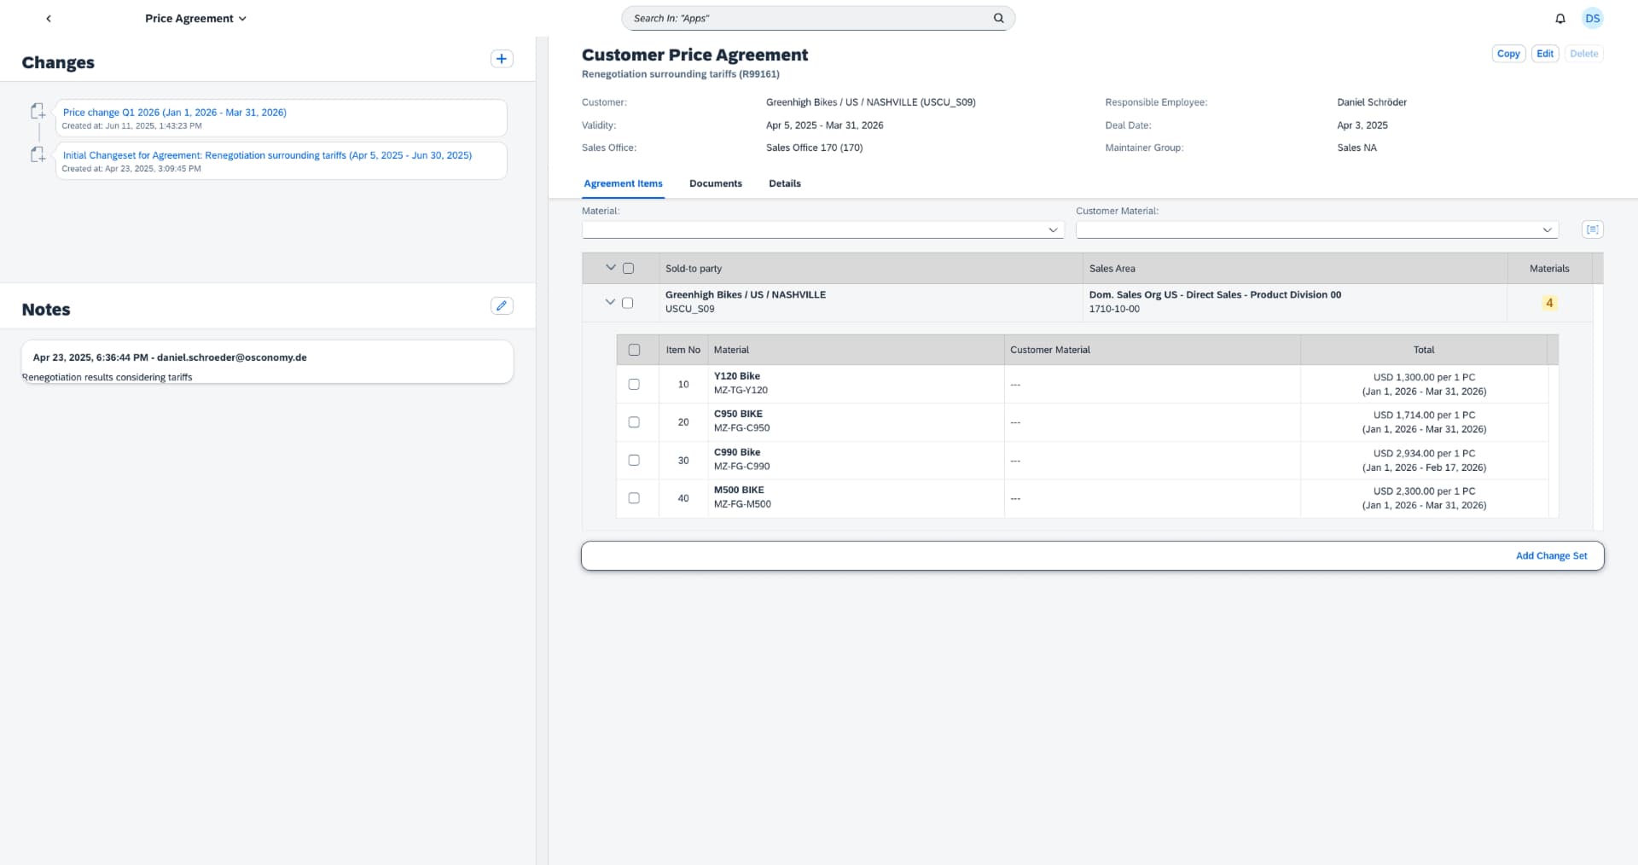Image resolution: width=1638 pixels, height=865 pixels.
Task: Click the pencil icon to edit Notes
Action: point(502,305)
